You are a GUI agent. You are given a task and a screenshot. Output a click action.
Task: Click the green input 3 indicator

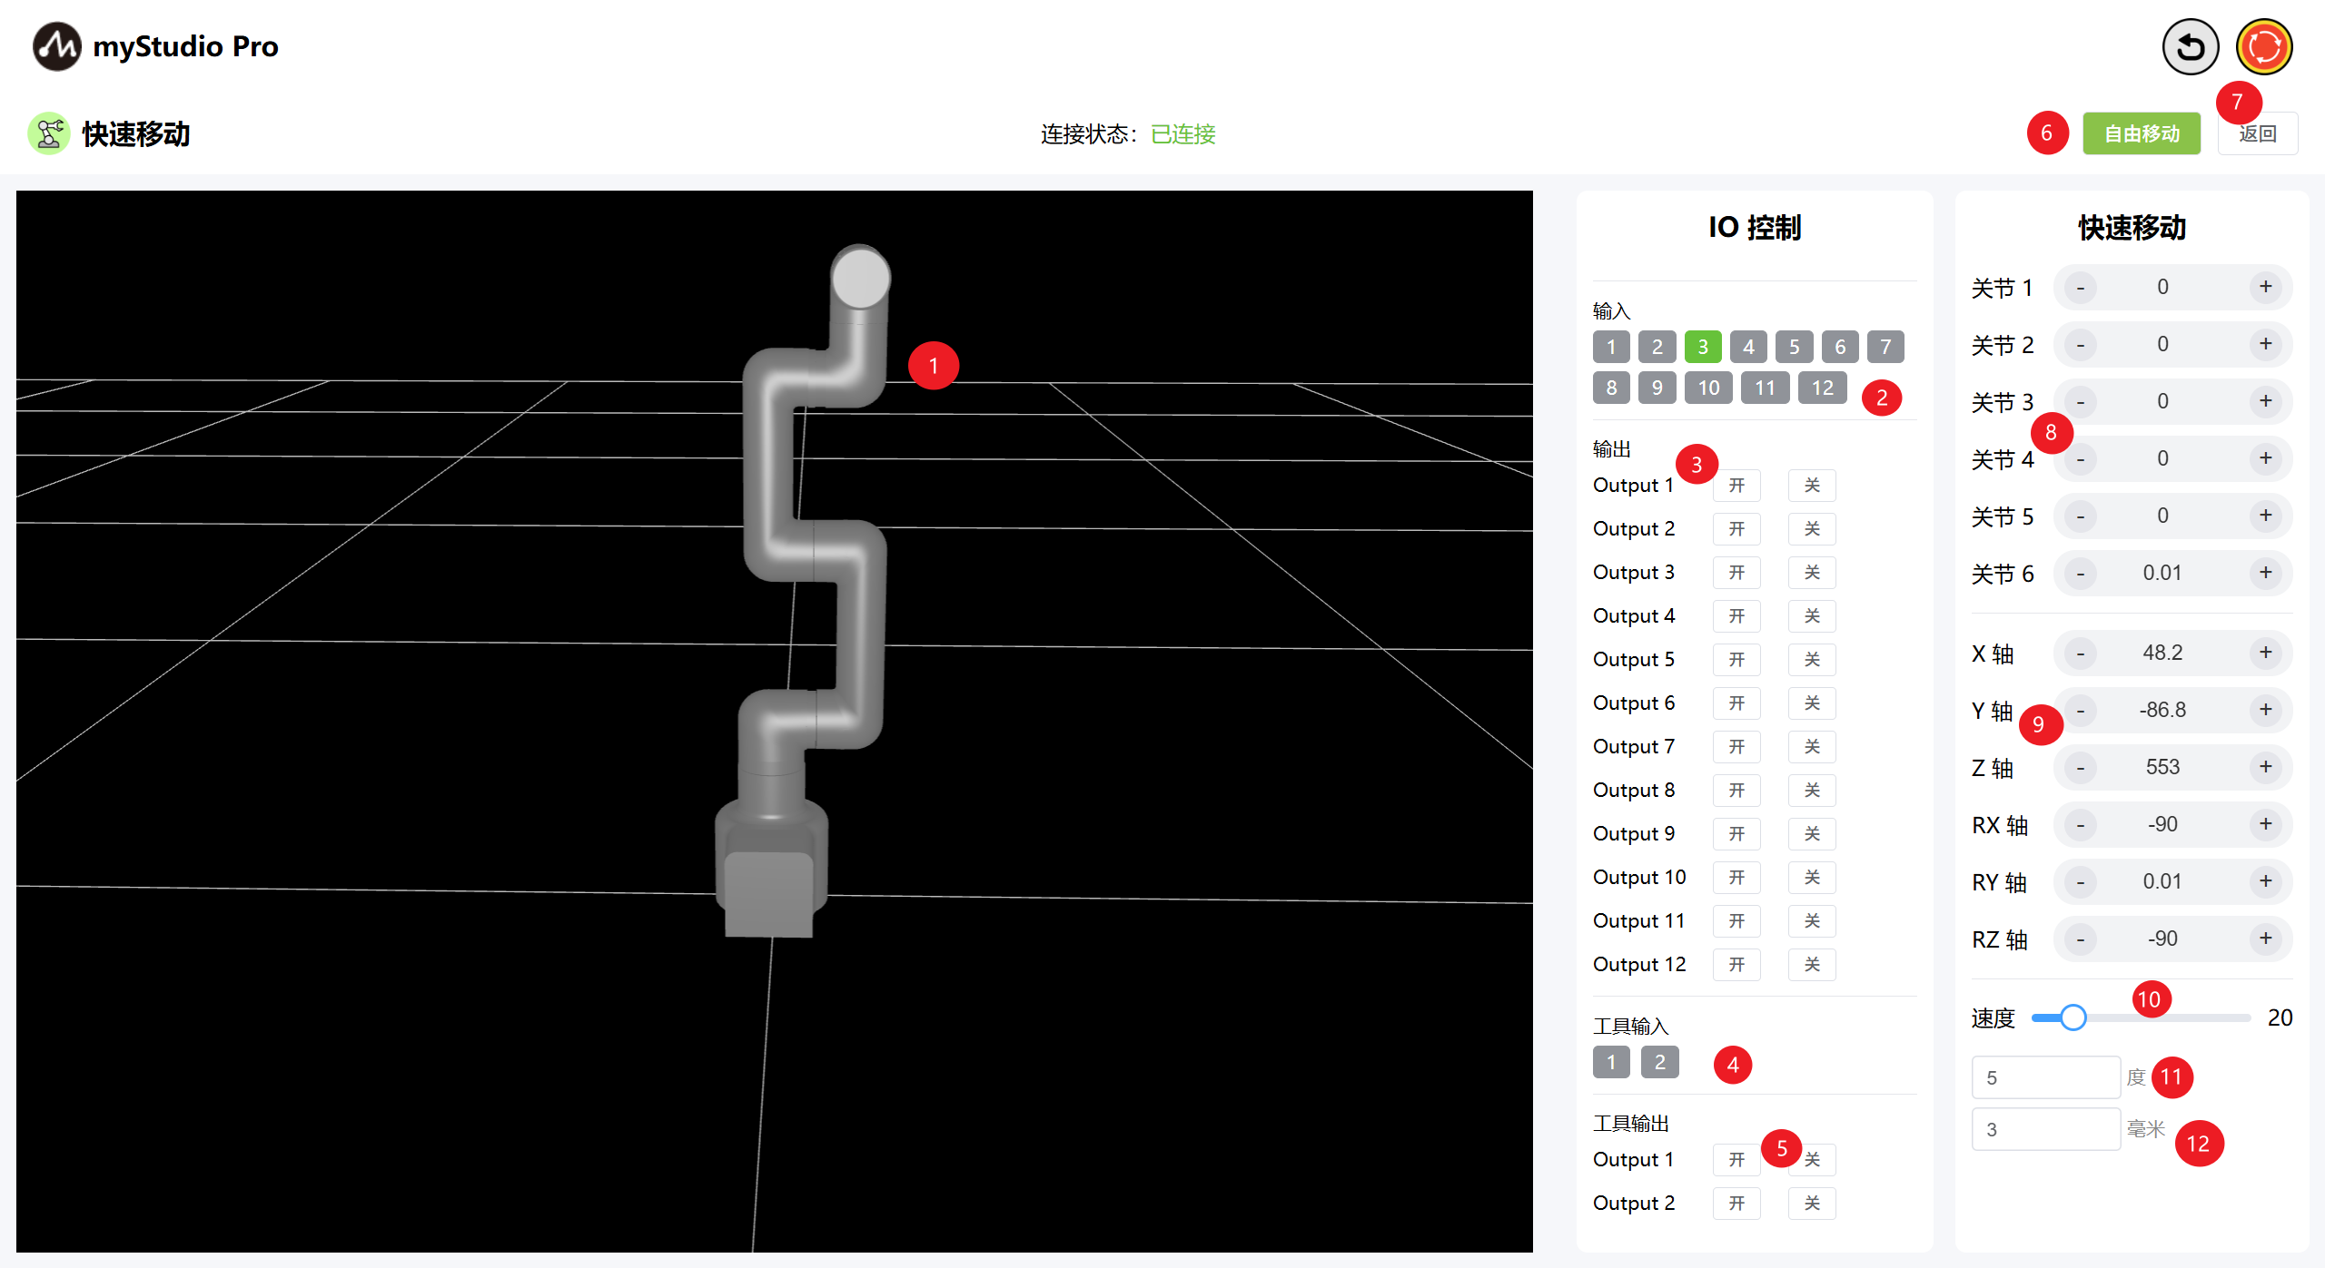click(x=1702, y=347)
